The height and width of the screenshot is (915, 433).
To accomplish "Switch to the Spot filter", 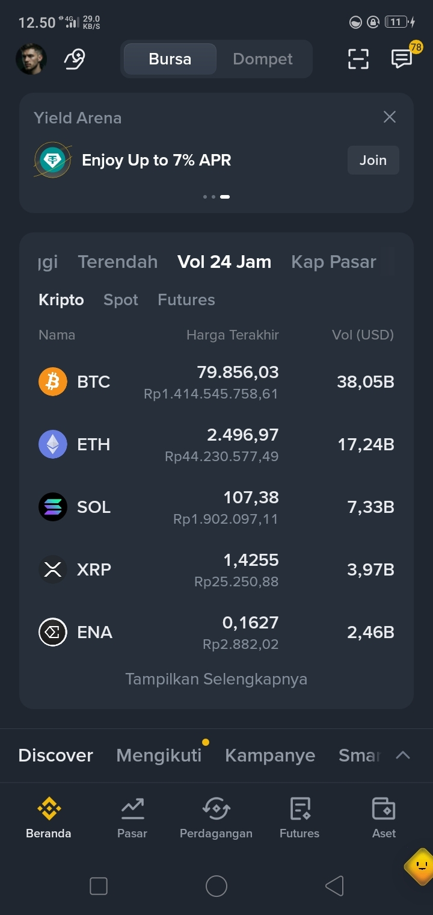I will click(121, 300).
